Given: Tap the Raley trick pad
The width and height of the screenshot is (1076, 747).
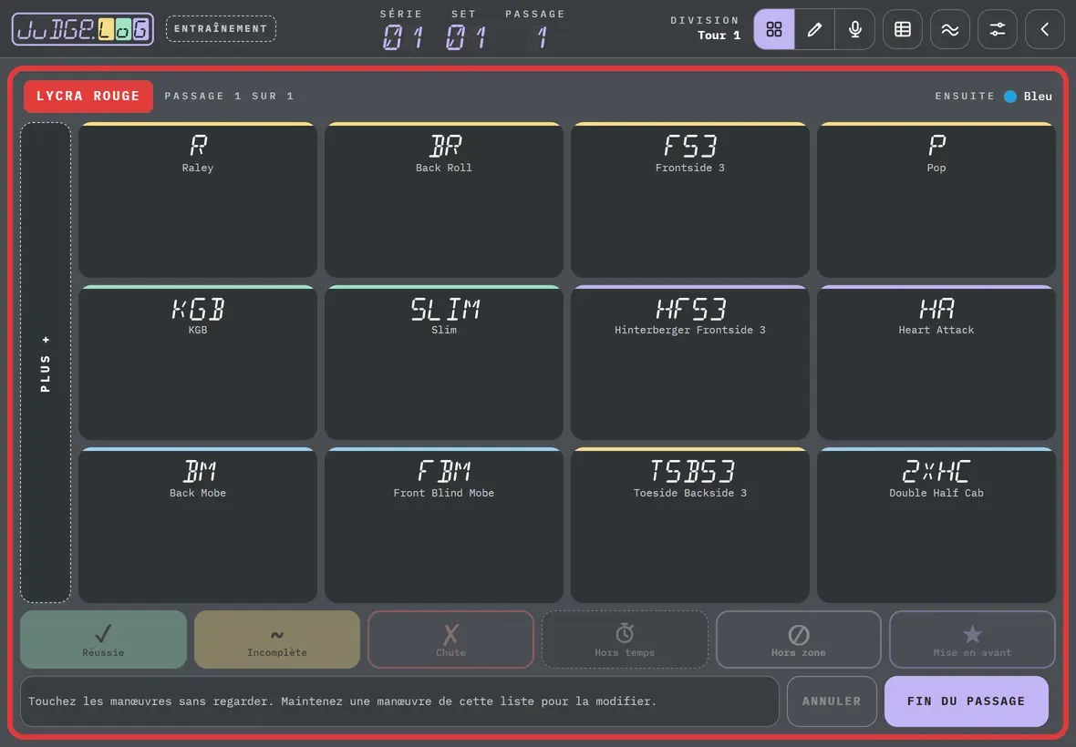Looking at the screenshot, I should coord(198,200).
